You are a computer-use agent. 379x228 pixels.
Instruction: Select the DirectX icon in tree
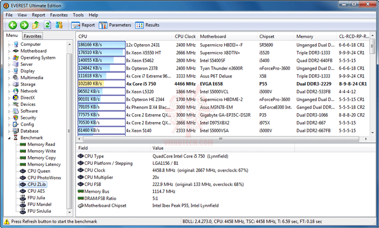pyautogui.click(x=16, y=98)
